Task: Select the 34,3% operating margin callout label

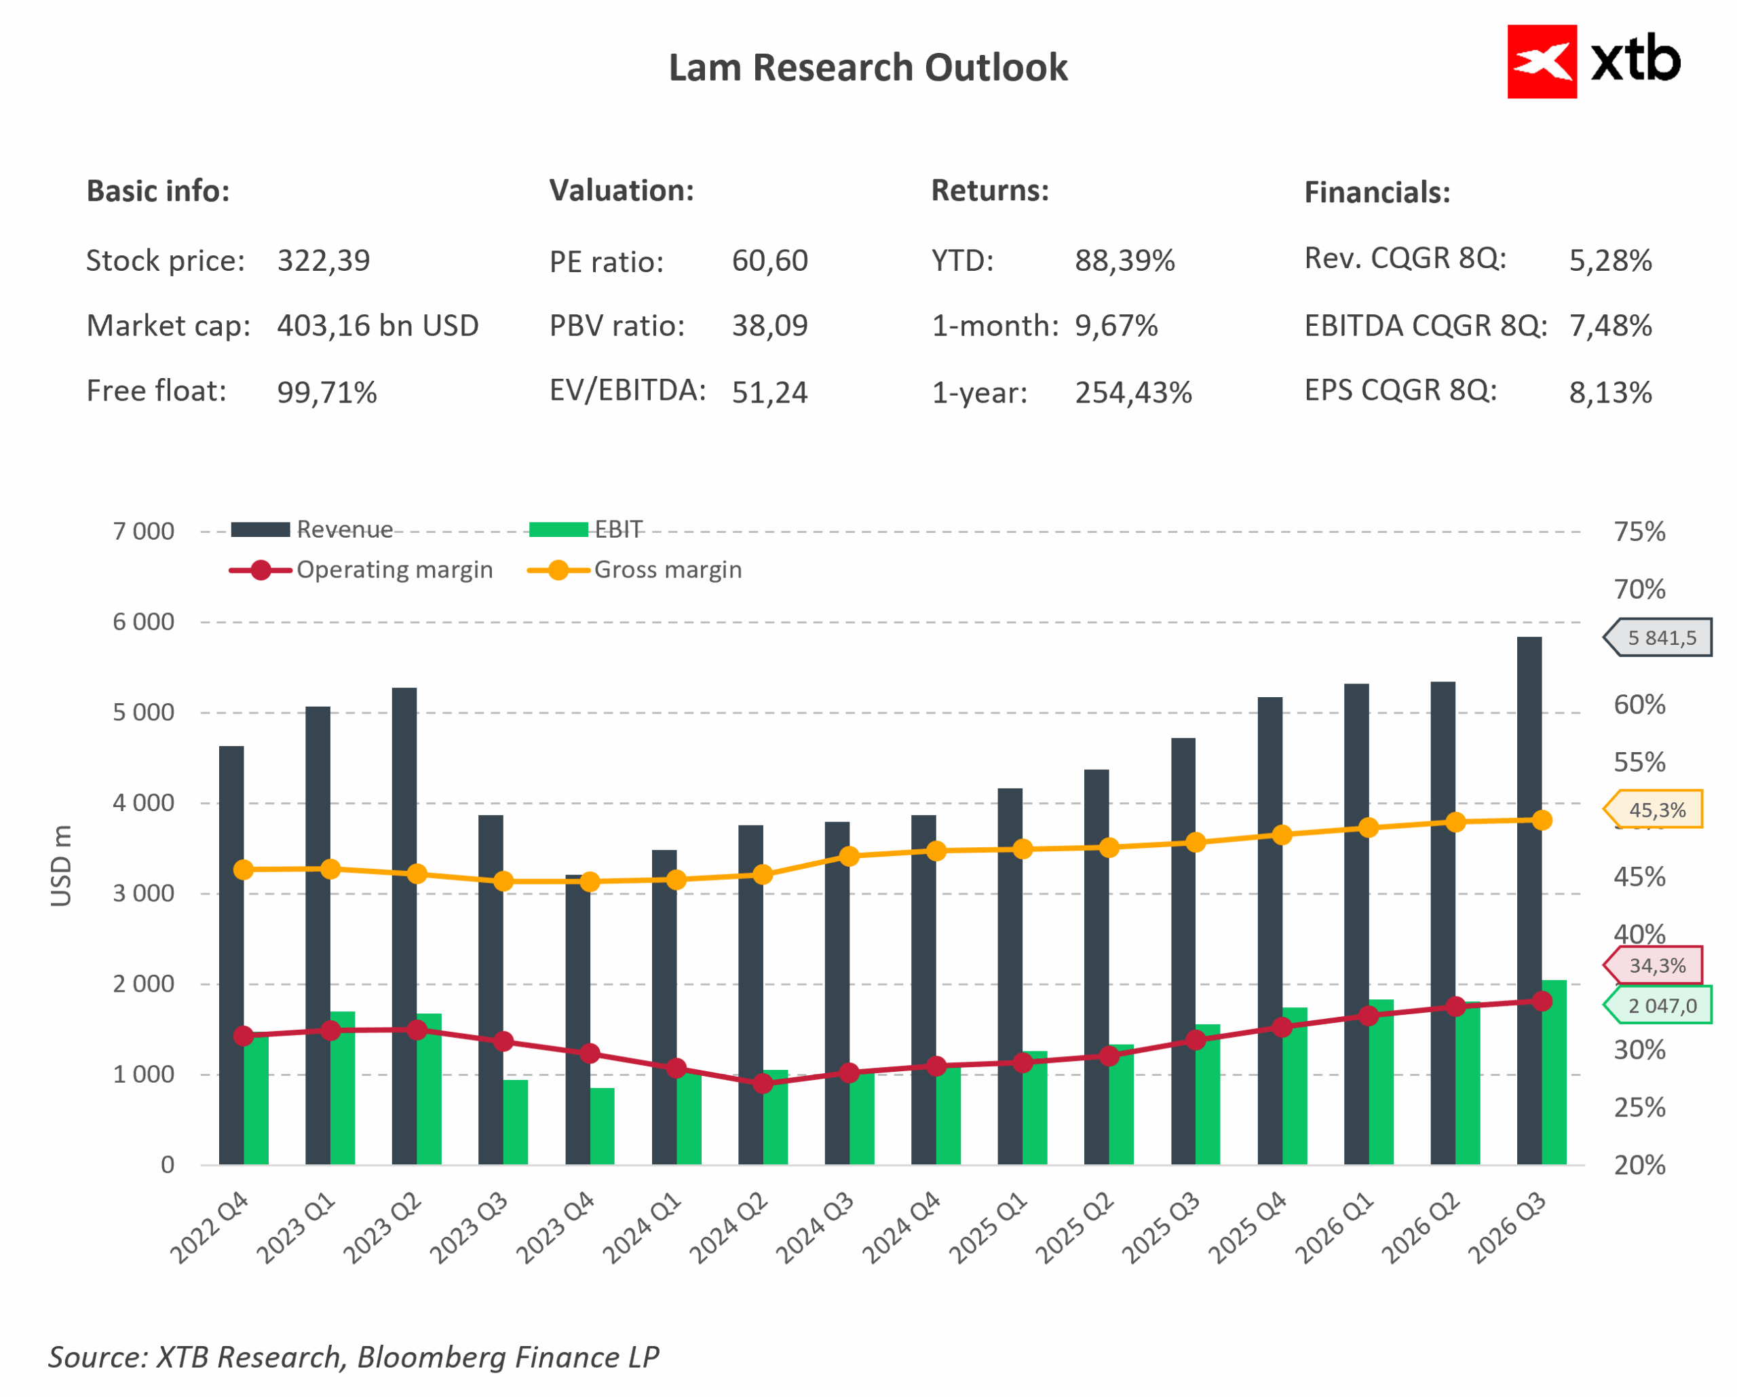Action: (1654, 965)
